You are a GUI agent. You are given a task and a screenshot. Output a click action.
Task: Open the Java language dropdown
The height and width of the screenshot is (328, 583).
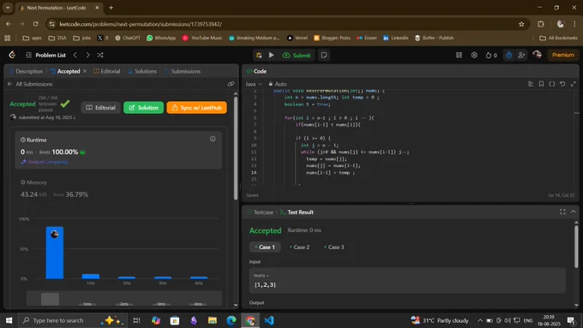pyautogui.click(x=254, y=84)
